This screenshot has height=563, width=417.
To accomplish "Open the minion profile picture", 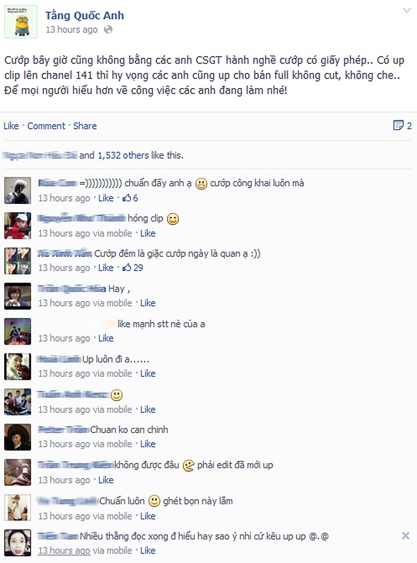I will click(x=21, y=21).
